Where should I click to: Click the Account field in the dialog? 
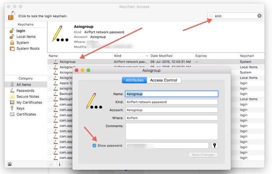point(172,110)
